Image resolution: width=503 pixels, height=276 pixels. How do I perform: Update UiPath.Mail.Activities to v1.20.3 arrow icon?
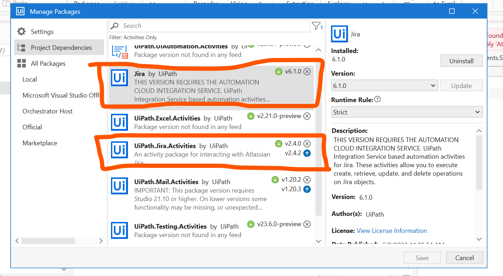(307, 189)
